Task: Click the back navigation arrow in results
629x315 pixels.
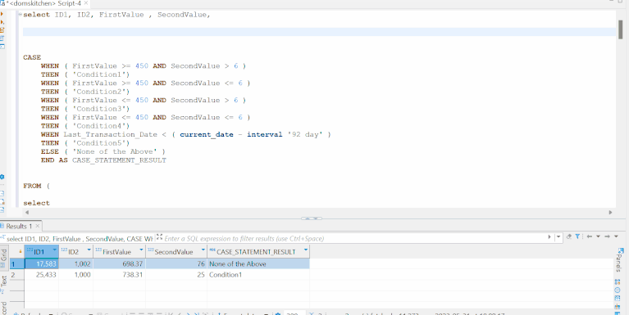Action: (590, 236)
